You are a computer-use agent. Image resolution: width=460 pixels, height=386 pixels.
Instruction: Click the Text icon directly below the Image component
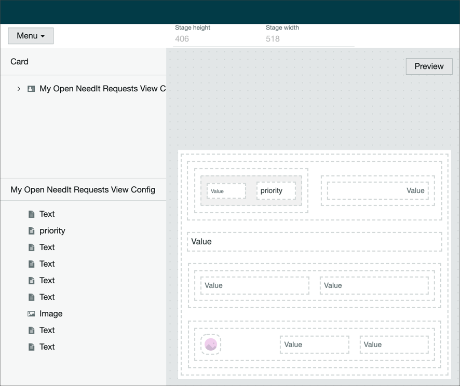coord(32,330)
